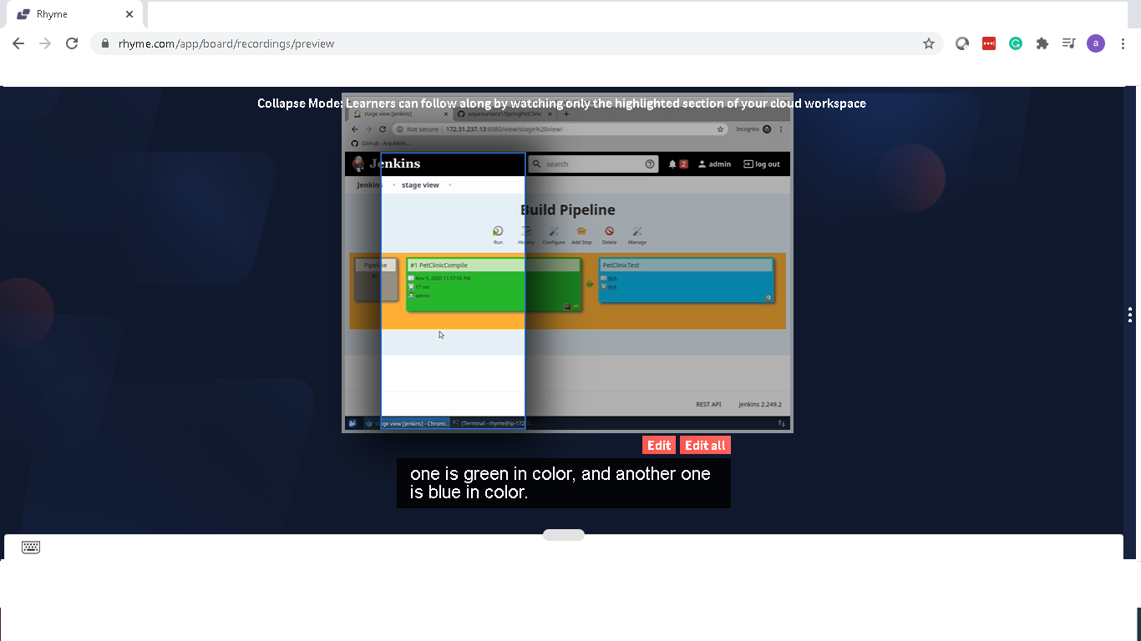Click the red Edit button
The width and height of the screenshot is (1141, 641).
coord(659,446)
